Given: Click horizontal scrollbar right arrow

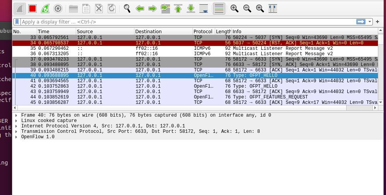Looking at the screenshot, I should coord(375,108).
